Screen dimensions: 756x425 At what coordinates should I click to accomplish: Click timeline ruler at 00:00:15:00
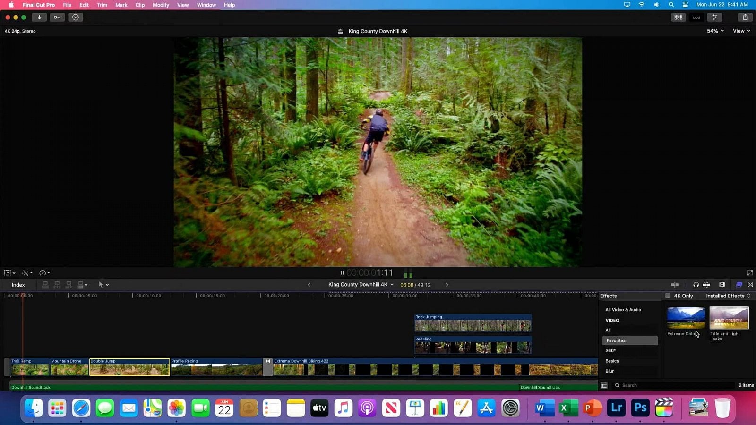(x=212, y=296)
